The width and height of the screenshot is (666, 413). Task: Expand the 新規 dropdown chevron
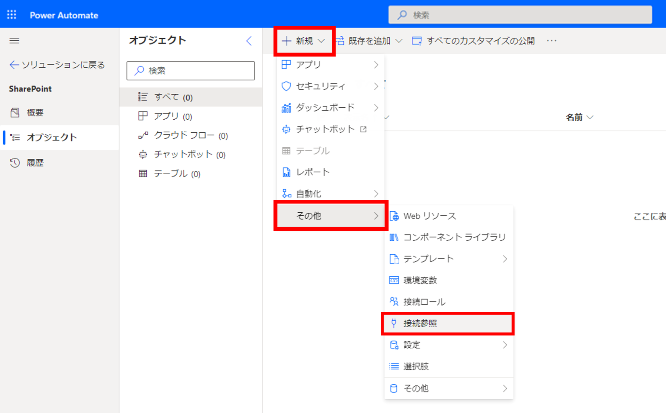point(322,40)
